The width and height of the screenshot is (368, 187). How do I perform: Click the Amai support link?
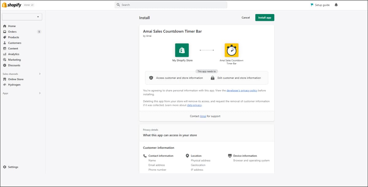[203, 116]
